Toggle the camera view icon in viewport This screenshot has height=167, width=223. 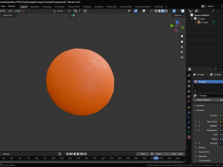(182, 47)
